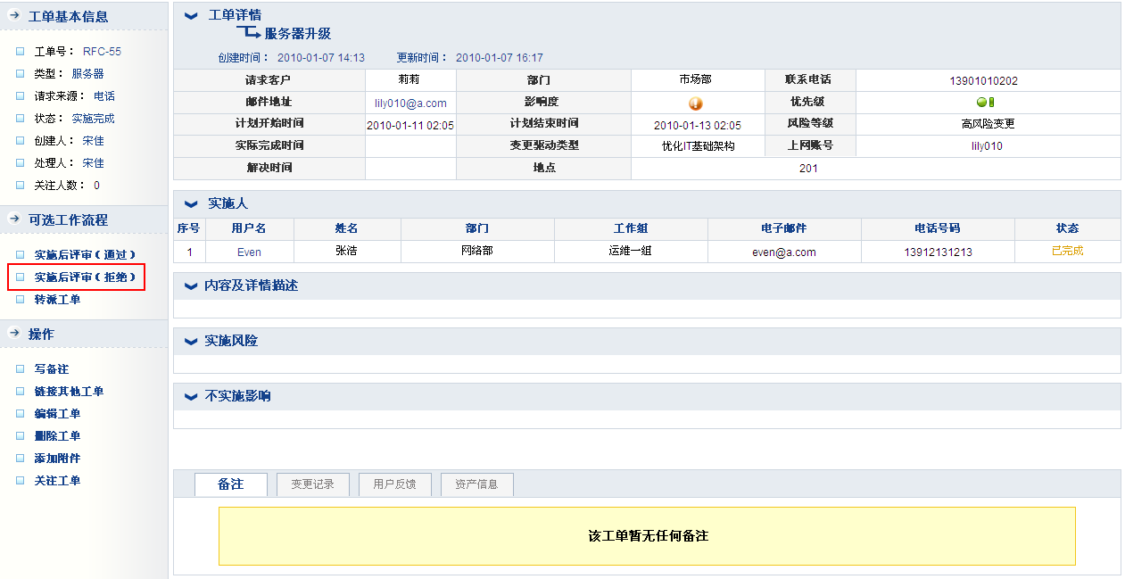Click 实施后评审（拒绝）workflow link

tap(85, 277)
